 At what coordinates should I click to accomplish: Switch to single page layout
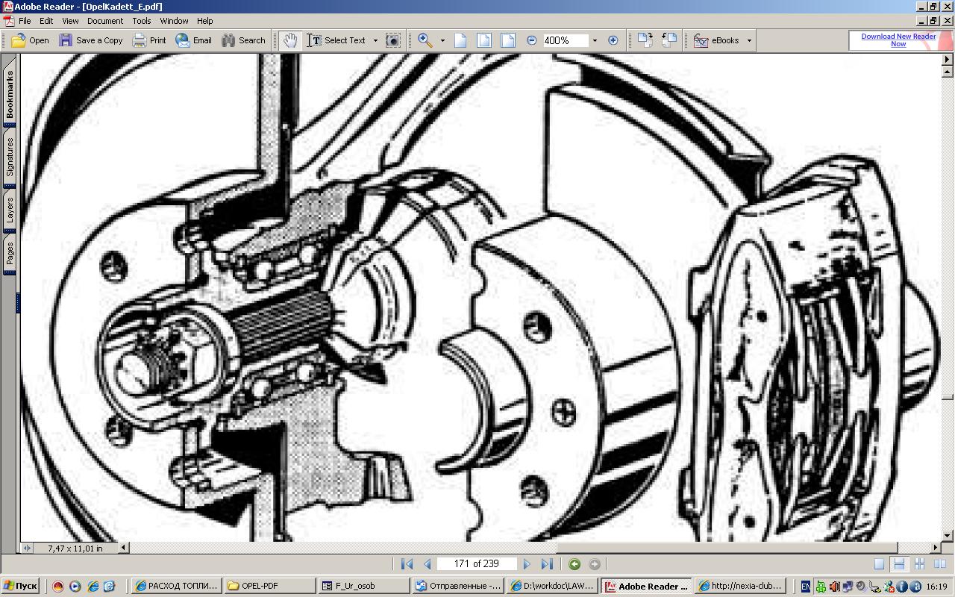880,564
